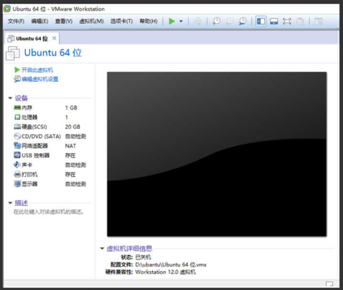This screenshot has height=290, width=343.
Task: Click the NAT network value
Action: [70, 146]
